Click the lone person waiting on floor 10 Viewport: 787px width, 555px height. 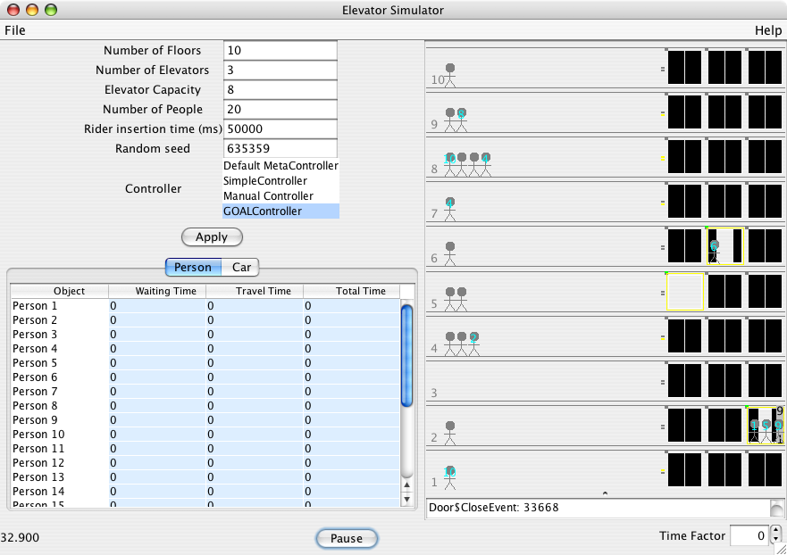point(449,74)
